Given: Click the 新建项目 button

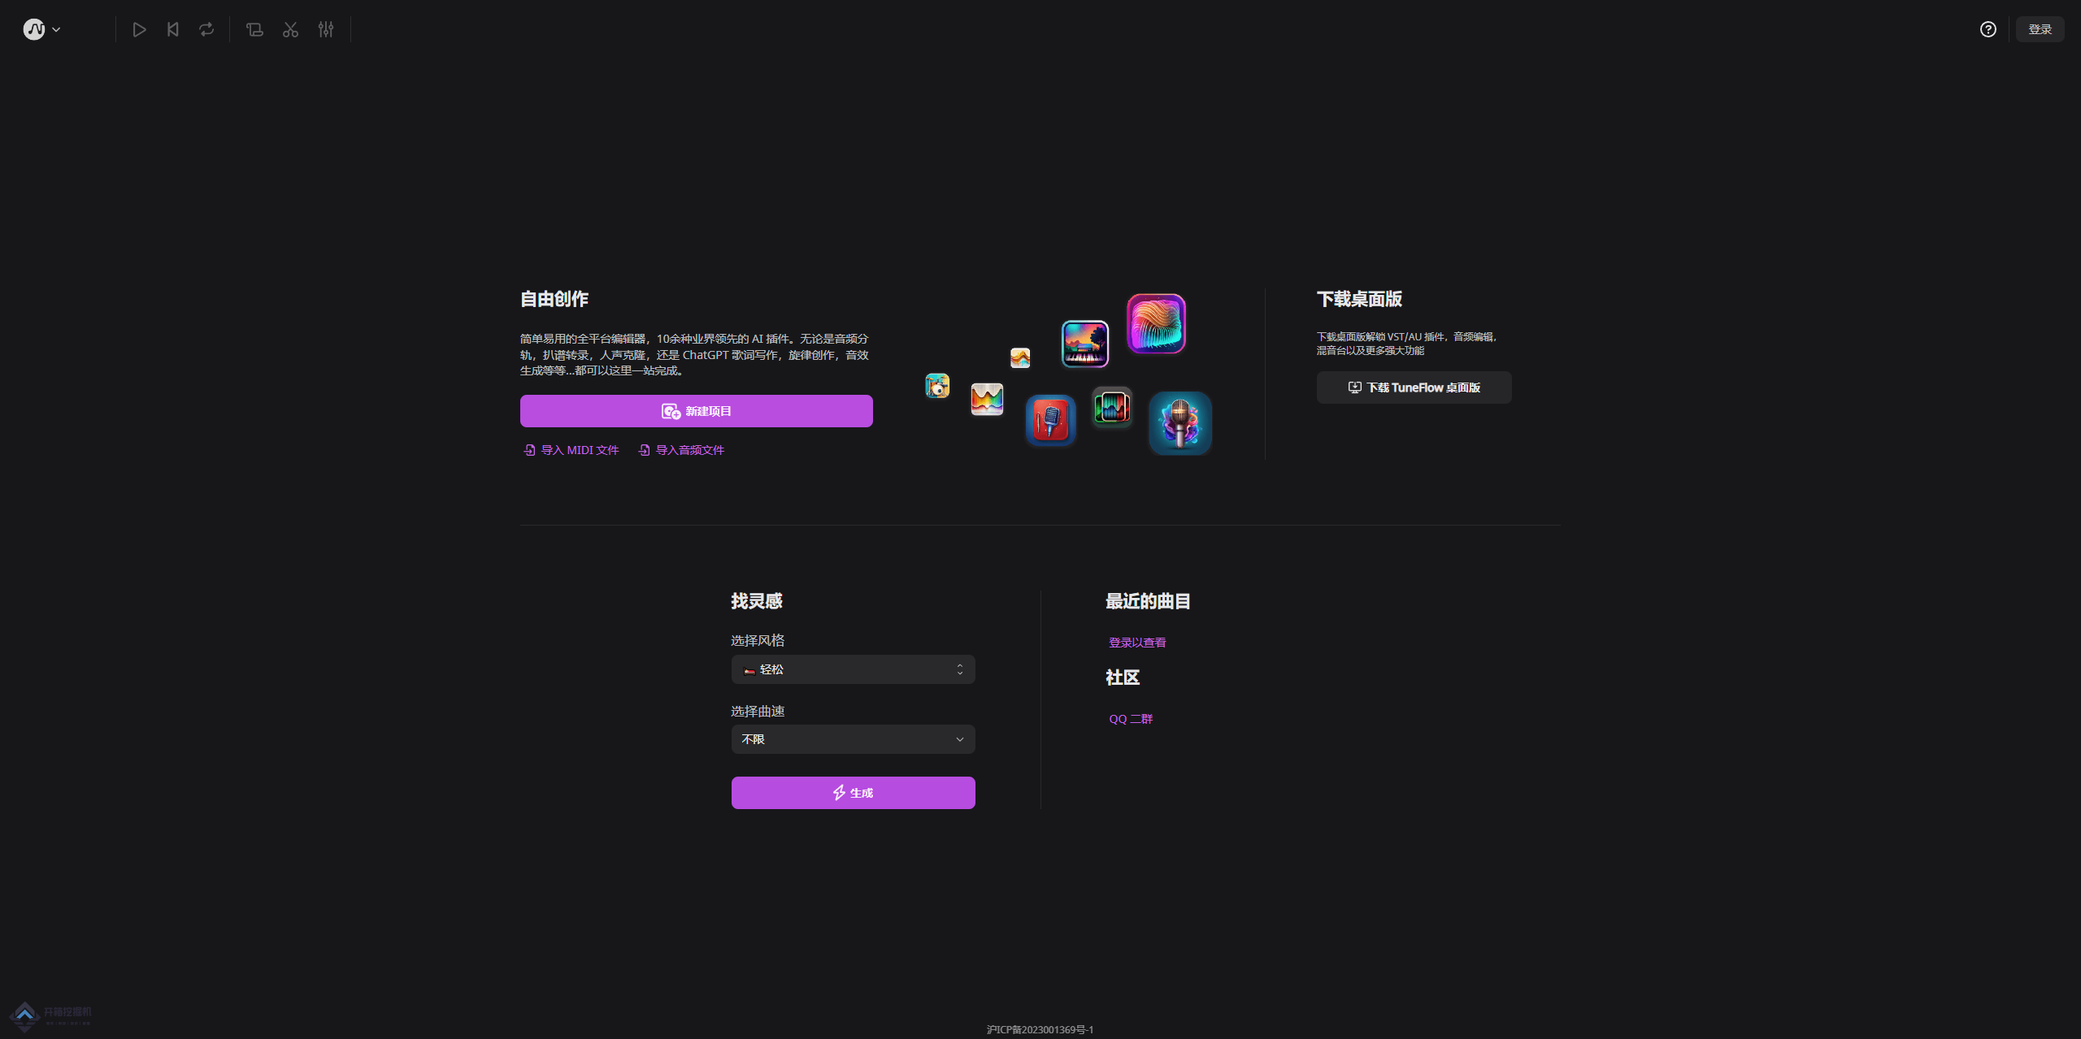Looking at the screenshot, I should (x=696, y=411).
